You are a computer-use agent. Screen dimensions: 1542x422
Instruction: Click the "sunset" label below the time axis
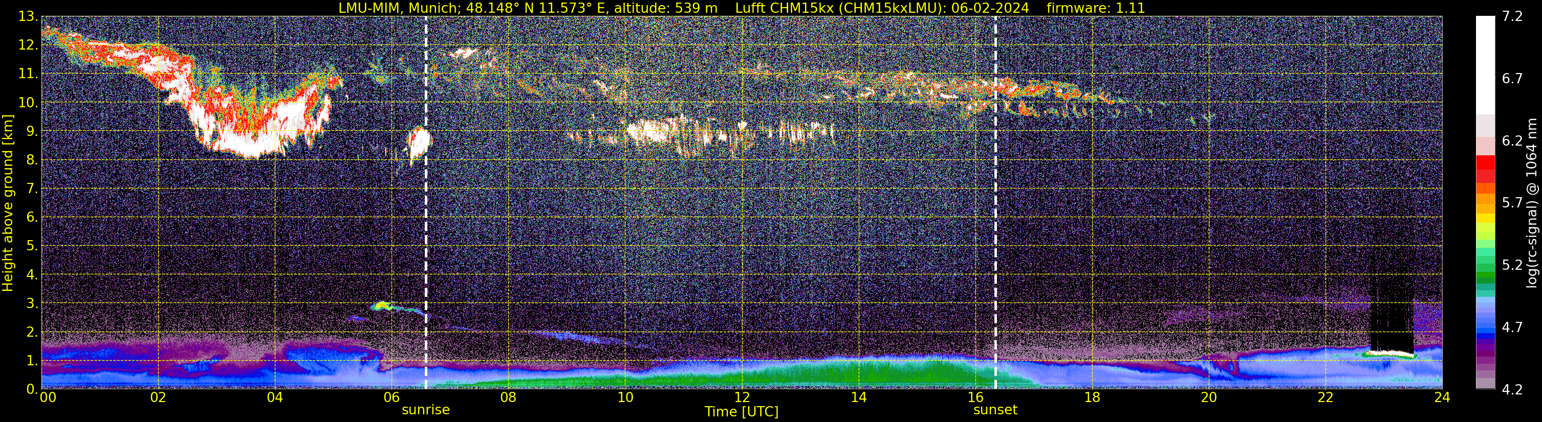pyautogui.click(x=995, y=410)
